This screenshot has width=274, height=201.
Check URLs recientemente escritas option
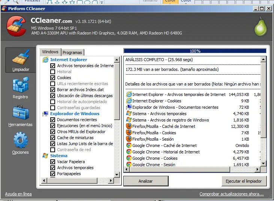click(x=52, y=84)
